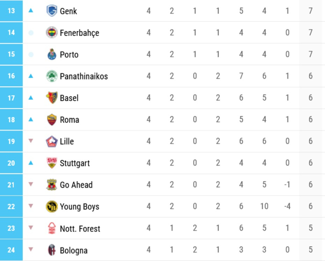Open the Panathinaikos team link
325x261 pixels.
(x=84, y=76)
